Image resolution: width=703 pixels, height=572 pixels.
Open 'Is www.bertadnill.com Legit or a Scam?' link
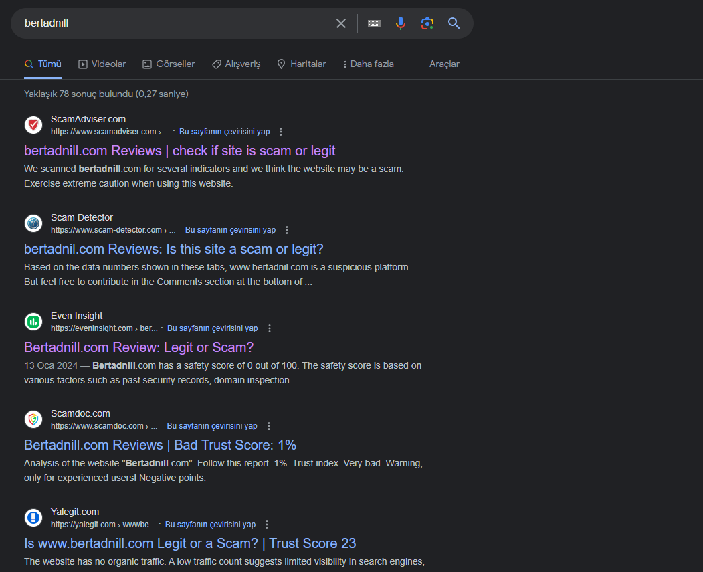(x=190, y=543)
